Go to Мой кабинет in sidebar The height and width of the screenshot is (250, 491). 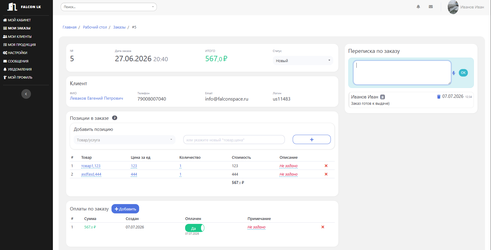tap(17, 20)
